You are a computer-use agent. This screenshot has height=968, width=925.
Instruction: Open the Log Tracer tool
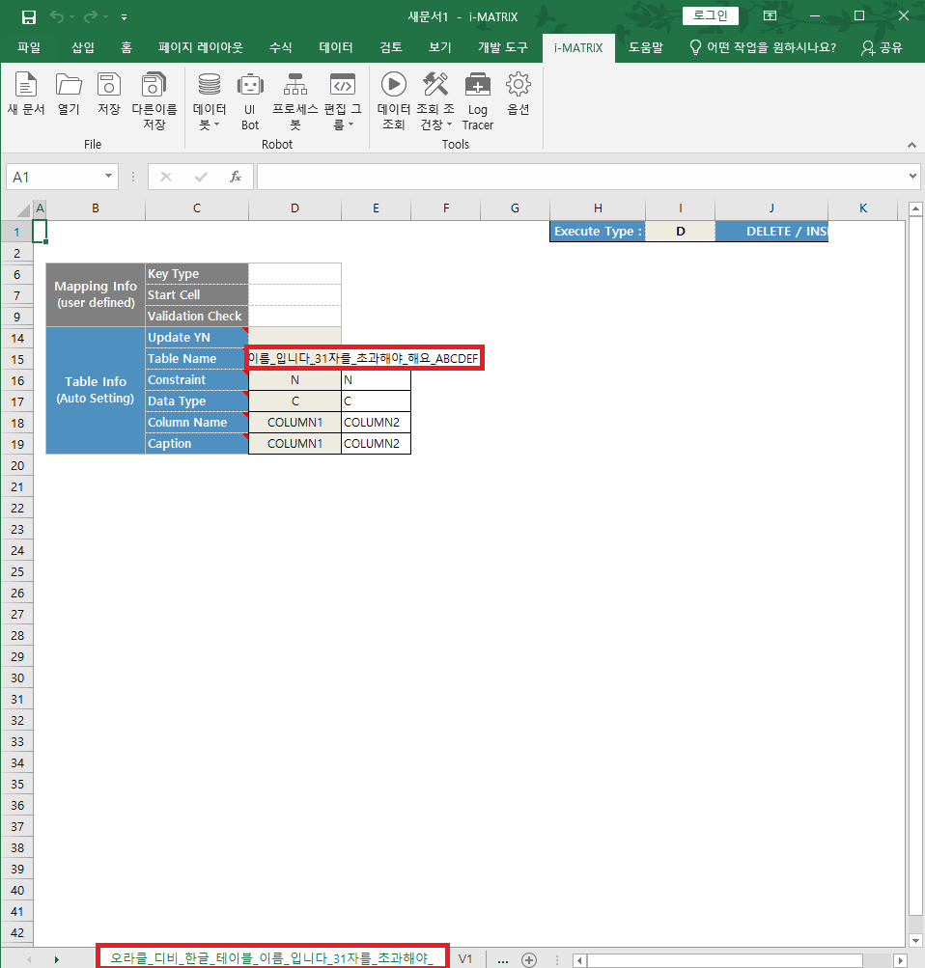(477, 100)
